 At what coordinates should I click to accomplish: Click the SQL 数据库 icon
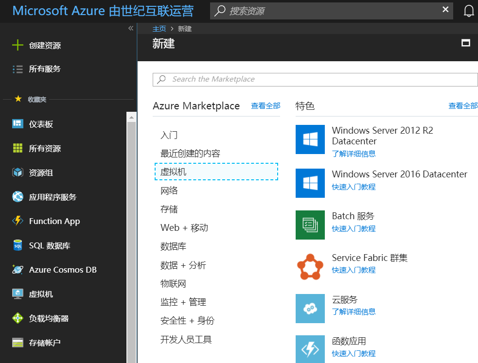pyautogui.click(x=18, y=245)
